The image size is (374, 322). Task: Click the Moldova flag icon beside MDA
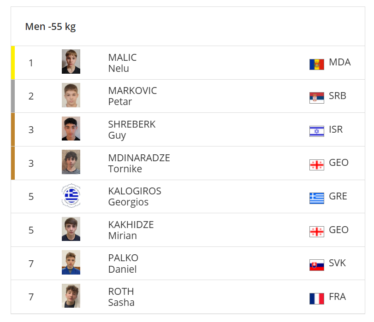coord(316,64)
